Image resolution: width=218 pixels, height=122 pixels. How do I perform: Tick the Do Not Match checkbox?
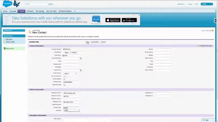tap(64, 79)
